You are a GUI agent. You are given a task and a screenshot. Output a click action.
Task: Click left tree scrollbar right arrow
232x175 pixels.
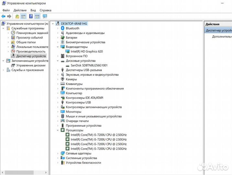tap(46, 172)
